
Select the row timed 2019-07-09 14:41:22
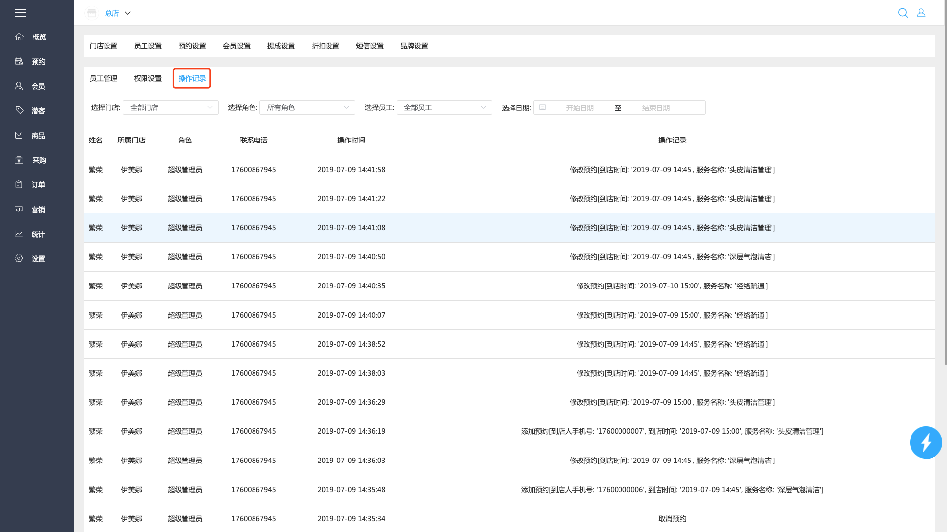point(509,199)
